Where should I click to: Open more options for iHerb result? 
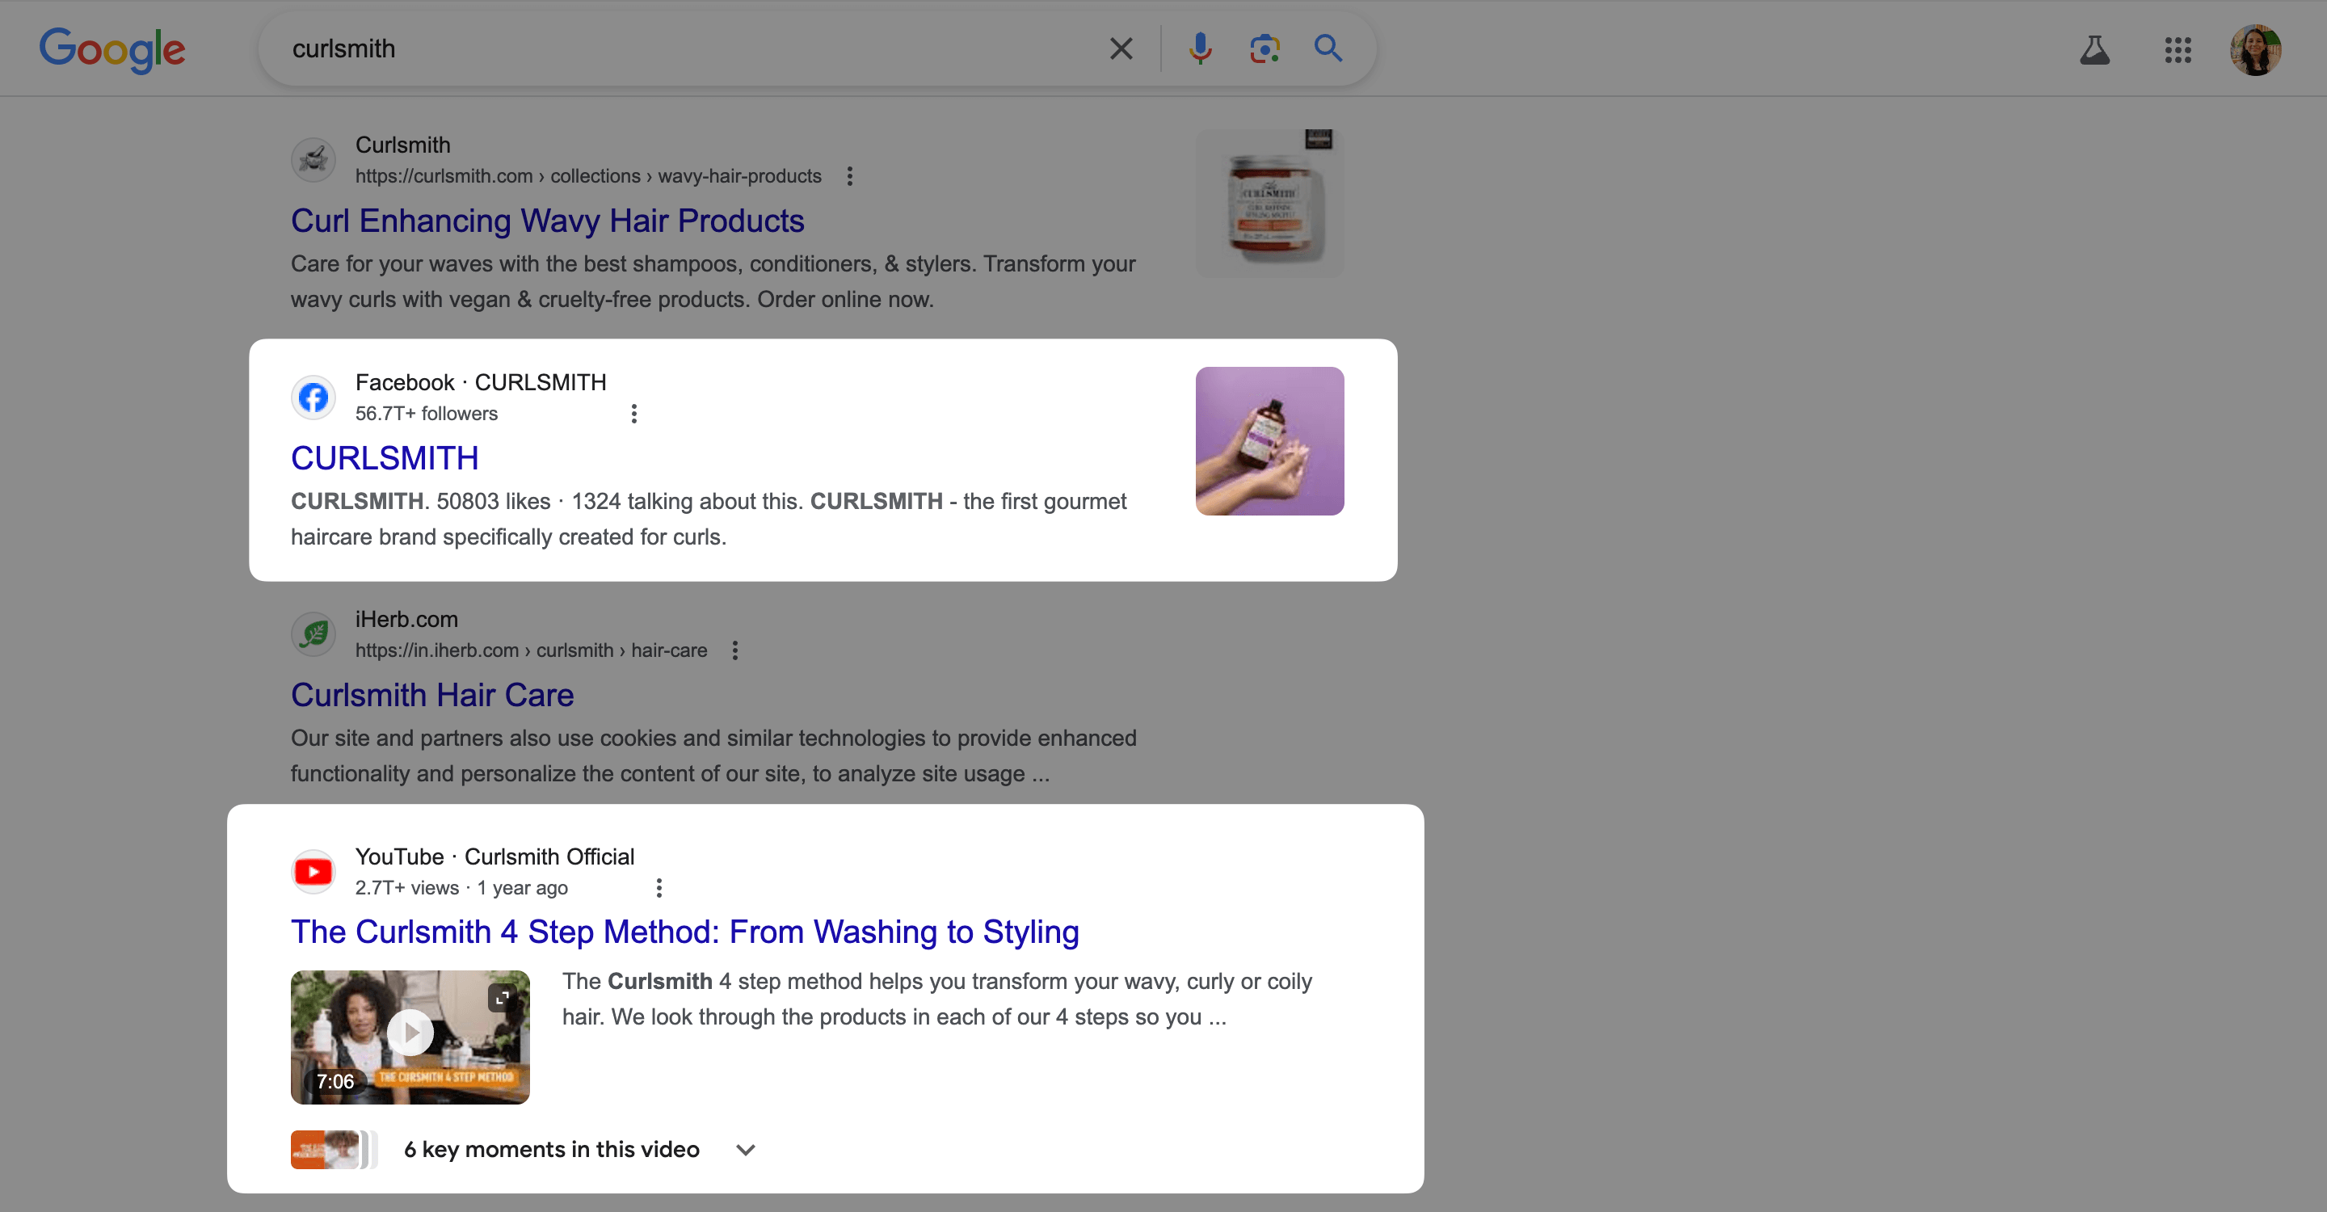tap(734, 650)
